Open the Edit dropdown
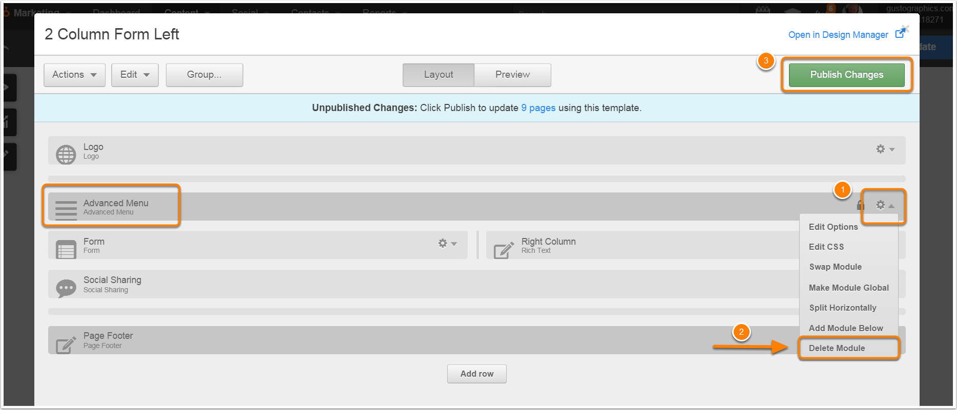The width and height of the screenshot is (957, 410). pos(135,75)
